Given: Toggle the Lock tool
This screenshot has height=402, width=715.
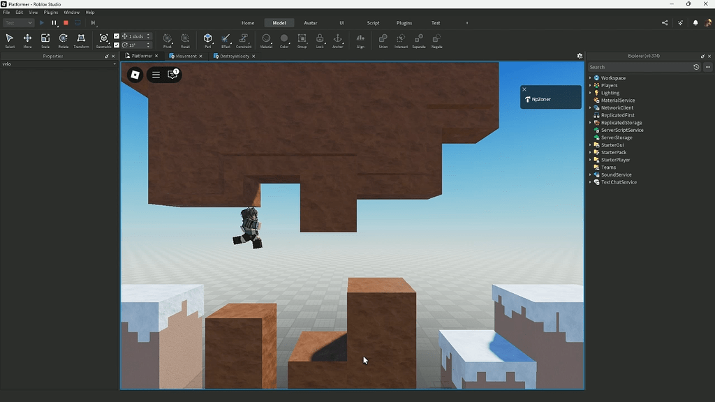Looking at the screenshot, I should pyautogui.click(x=319, y=40).
